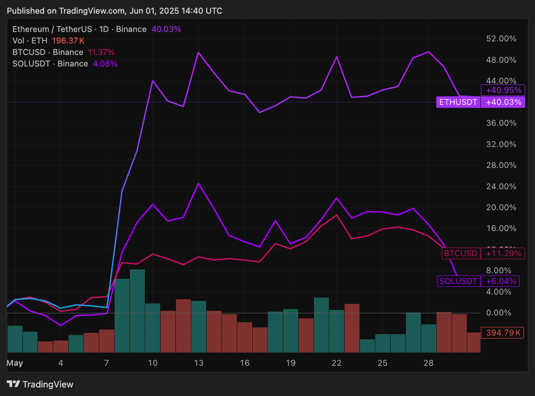Click the '25' date on time axis

tap(383, 363)
